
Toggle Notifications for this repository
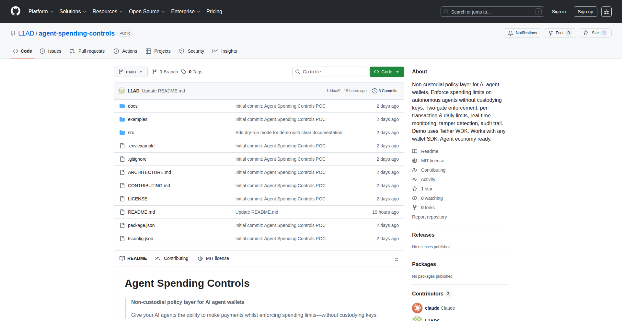tap(522, 33)
